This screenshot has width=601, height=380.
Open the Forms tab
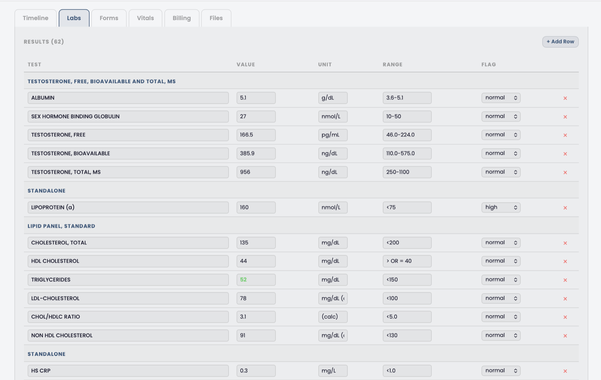point(109,18)
